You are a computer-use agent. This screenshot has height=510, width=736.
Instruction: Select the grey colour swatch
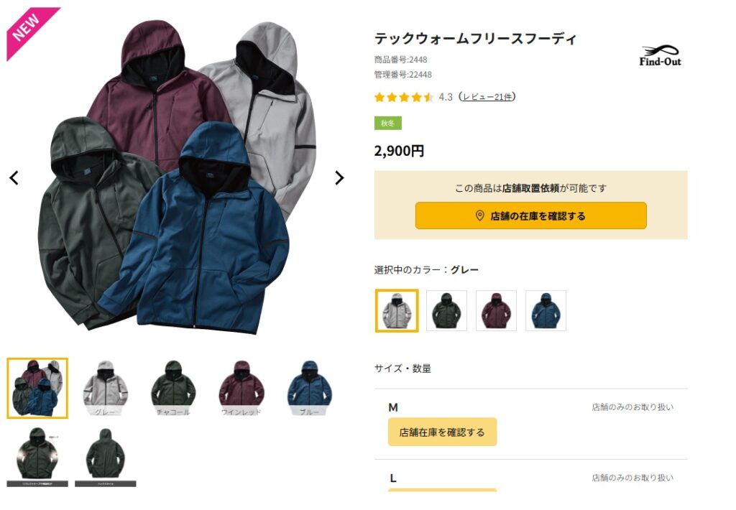[397, 310]
